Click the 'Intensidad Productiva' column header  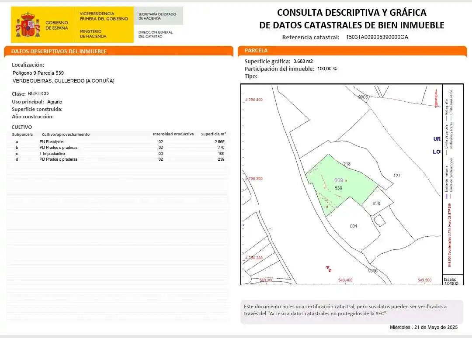(x=174, y=134)
